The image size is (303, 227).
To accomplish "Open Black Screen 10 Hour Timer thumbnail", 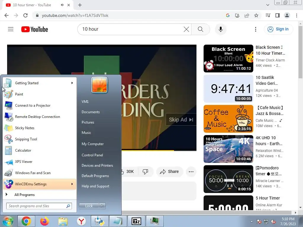I will click(228, 59).
